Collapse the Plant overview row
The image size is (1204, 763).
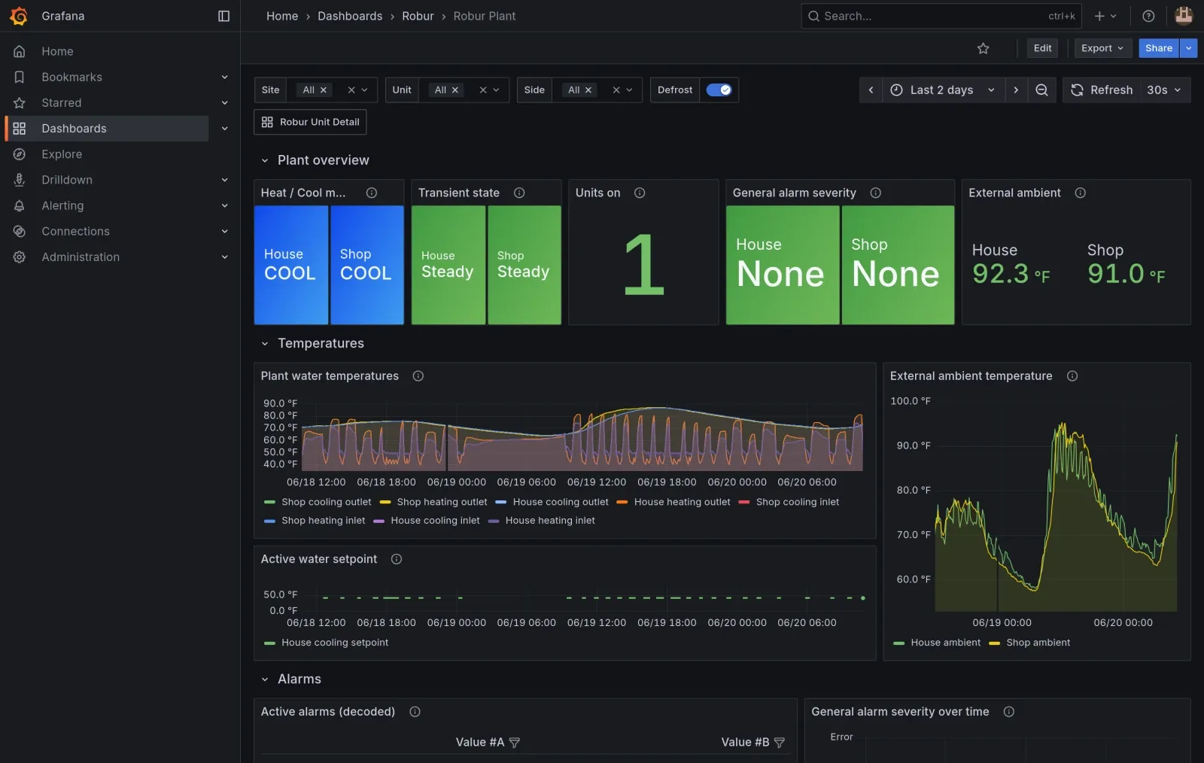tap(265, 160)
